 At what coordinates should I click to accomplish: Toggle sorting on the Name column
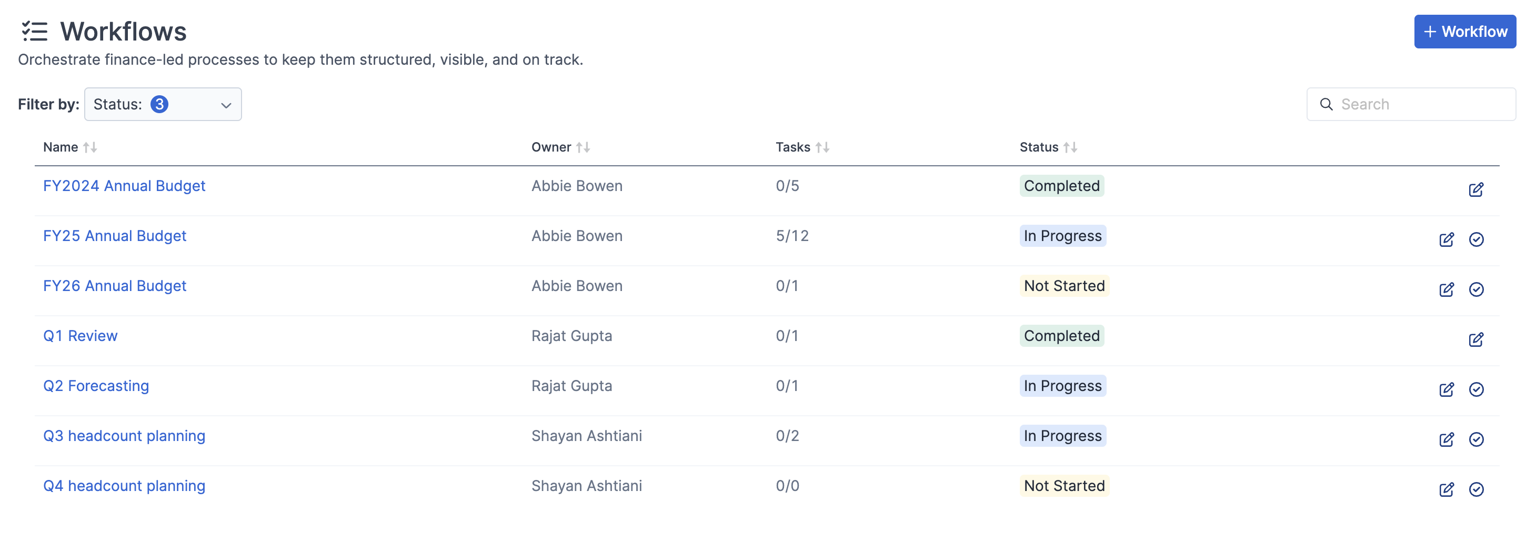[90, 147]
